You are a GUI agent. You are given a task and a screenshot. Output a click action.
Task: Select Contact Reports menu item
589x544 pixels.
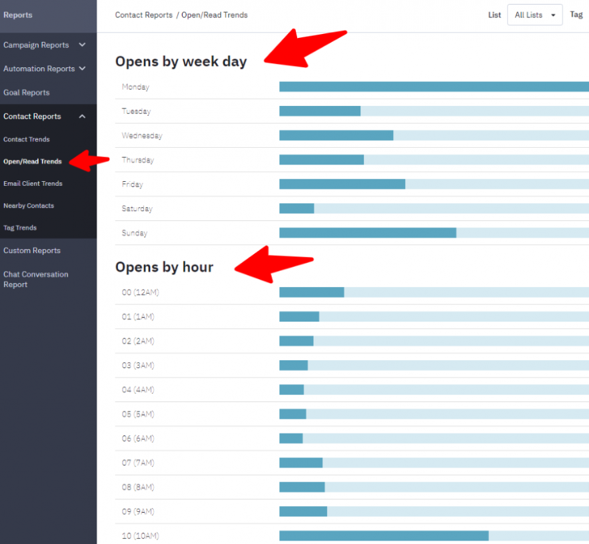[32, 117]
